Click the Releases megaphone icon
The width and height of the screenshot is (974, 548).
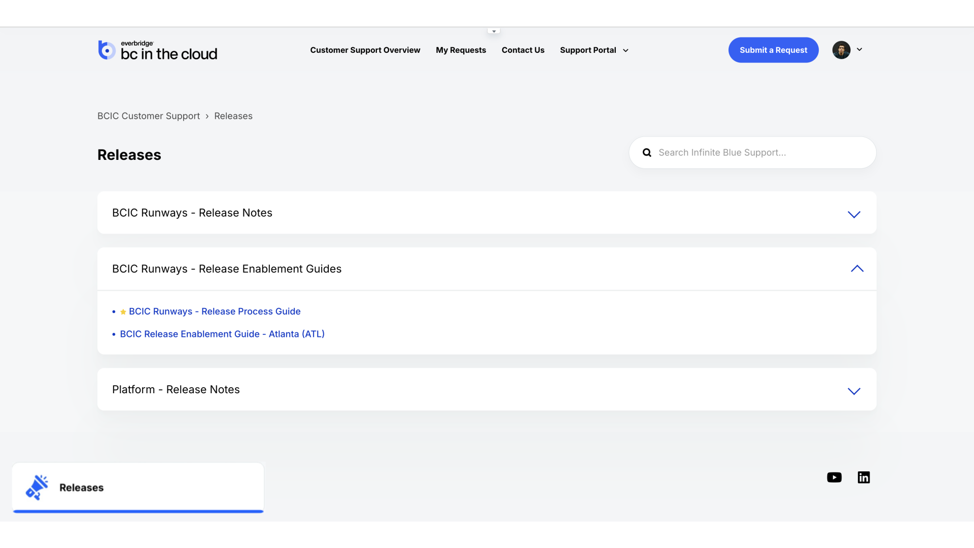[37, 488]
